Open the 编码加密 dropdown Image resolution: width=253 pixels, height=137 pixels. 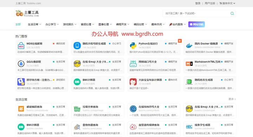[140, 25]
